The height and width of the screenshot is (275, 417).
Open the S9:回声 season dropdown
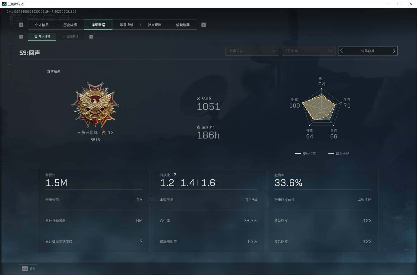[308, 51]
